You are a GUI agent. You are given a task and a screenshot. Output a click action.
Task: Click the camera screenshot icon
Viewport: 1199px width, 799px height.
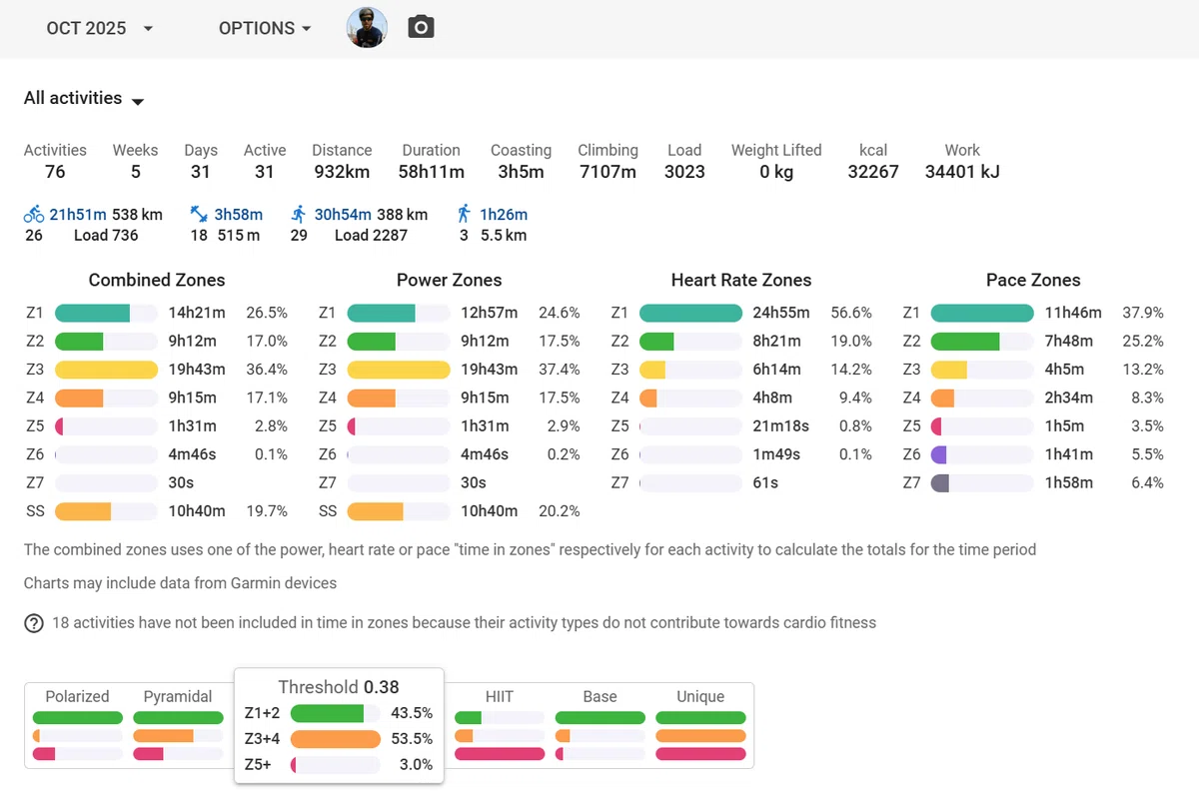point(421,27)
